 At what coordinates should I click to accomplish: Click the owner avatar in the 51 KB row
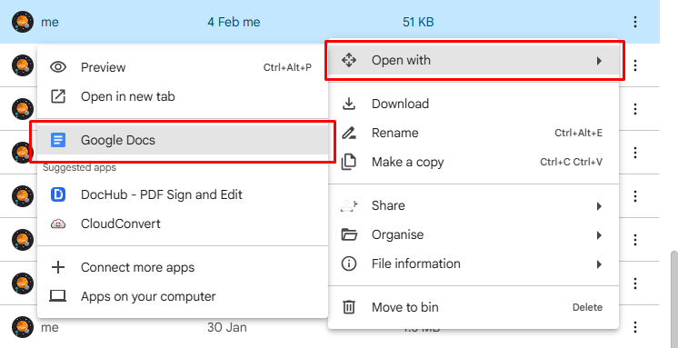coord(23,22)
